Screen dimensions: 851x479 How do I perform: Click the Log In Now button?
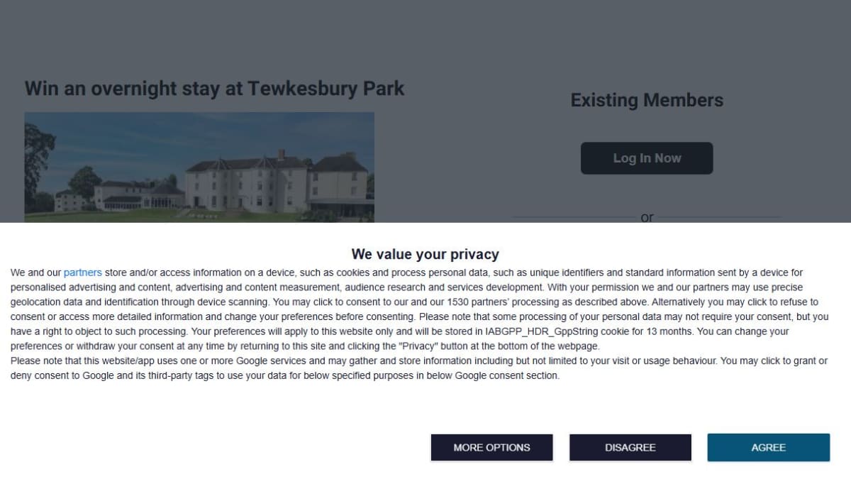pos(647,158)
